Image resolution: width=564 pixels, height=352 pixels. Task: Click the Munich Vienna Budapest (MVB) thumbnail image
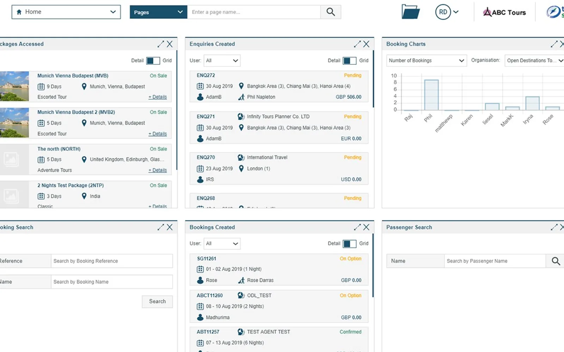14,86
